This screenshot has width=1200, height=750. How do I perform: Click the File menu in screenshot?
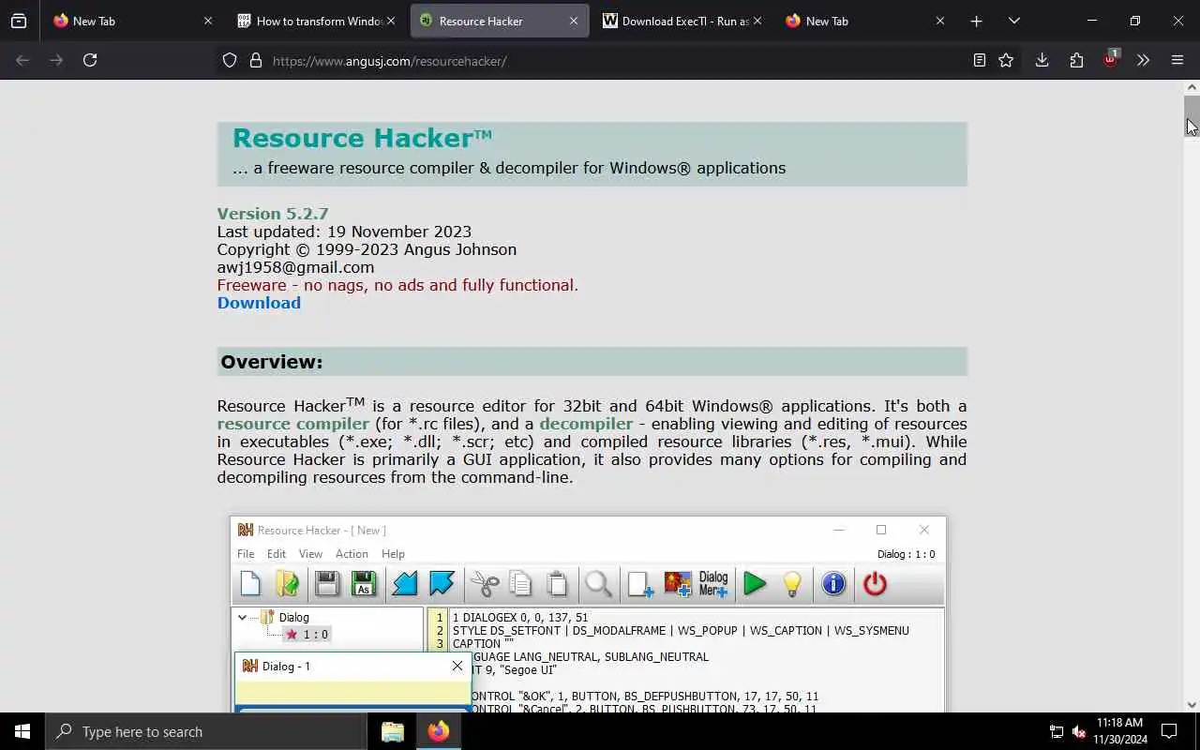246,554
